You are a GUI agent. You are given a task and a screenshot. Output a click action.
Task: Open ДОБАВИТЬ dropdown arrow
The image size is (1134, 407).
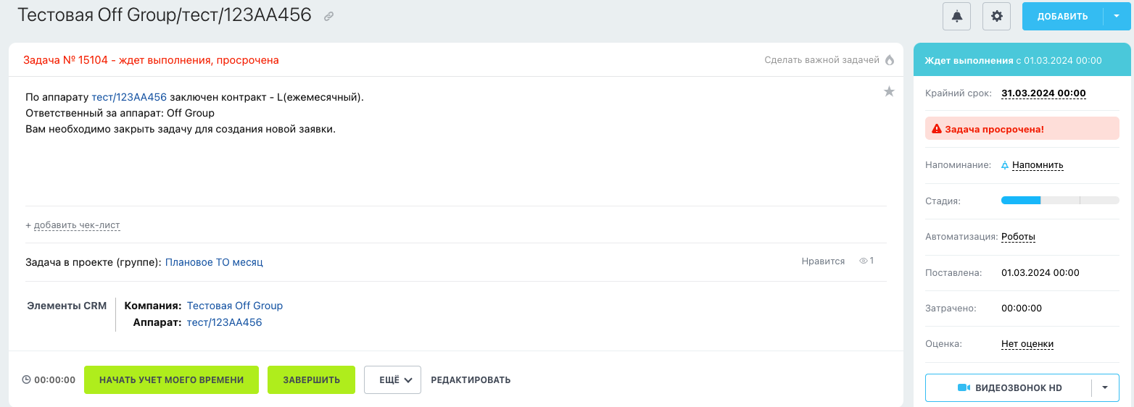point(1117,16)
